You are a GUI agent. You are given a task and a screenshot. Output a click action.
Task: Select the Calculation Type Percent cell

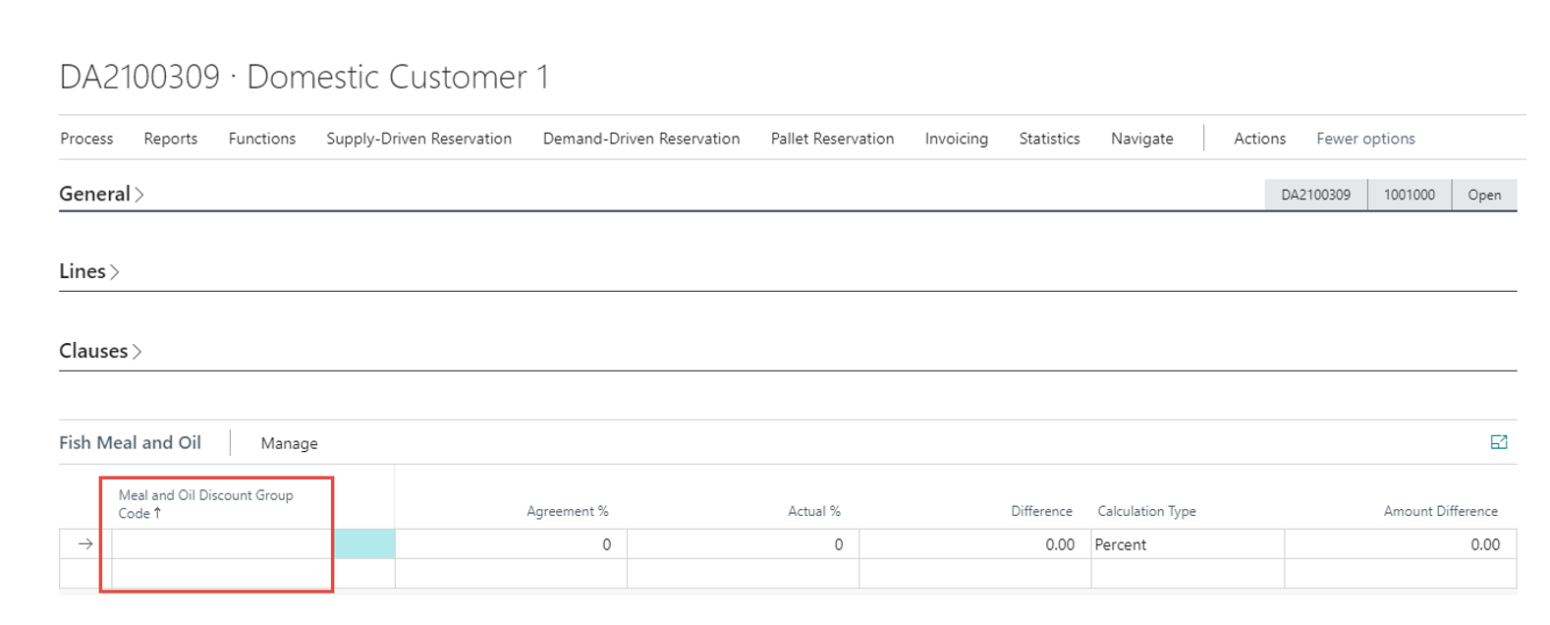(1187, 544)
